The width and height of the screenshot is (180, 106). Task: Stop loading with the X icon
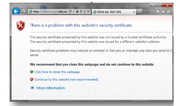(x=88, y=11)
